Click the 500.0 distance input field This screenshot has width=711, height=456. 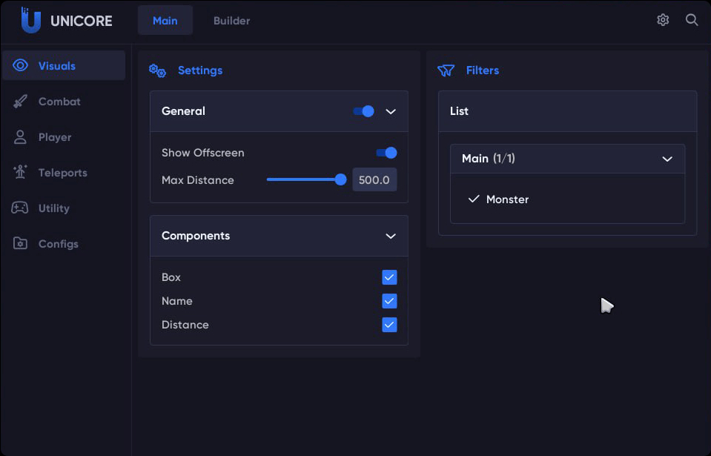[374, 179]
